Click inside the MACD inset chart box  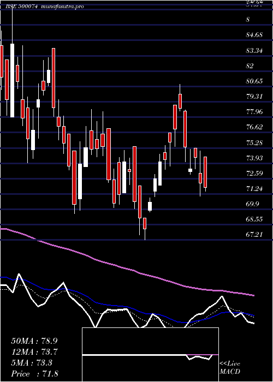(x=150, y=355)
